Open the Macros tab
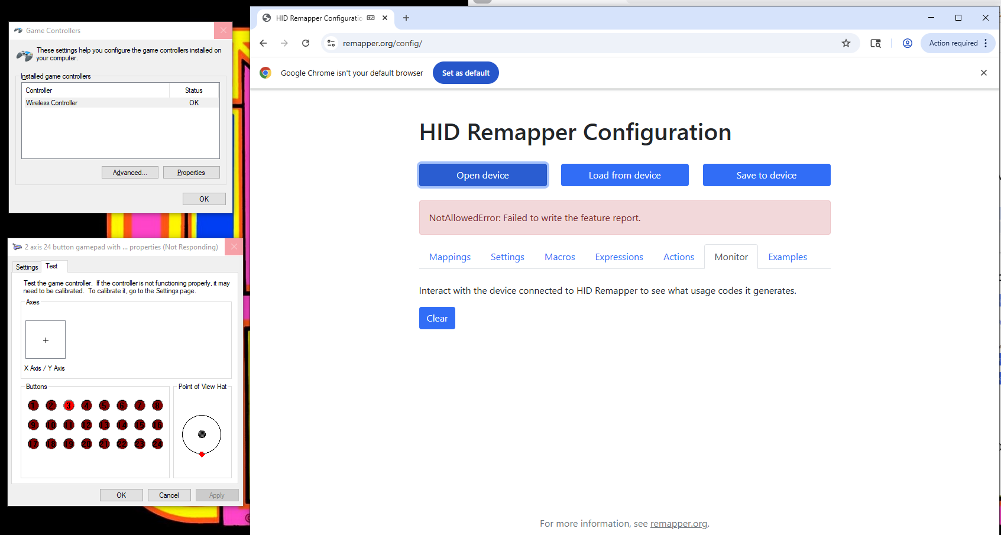 pyautogui.click(x=559, y=257)
